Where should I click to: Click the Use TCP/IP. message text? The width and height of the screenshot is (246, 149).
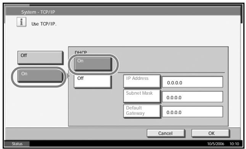click(44, 24)
